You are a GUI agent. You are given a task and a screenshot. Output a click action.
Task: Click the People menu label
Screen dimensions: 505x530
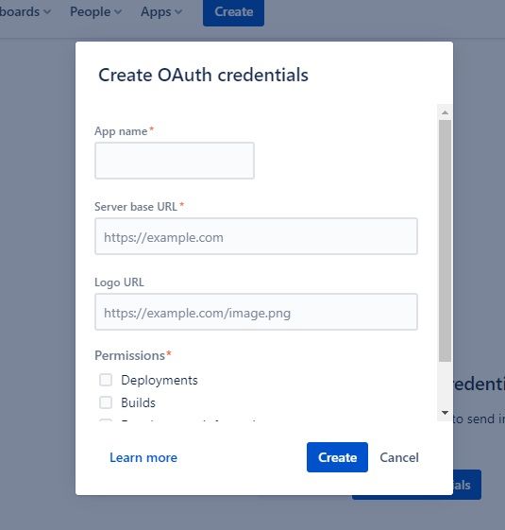coord(91,12)
